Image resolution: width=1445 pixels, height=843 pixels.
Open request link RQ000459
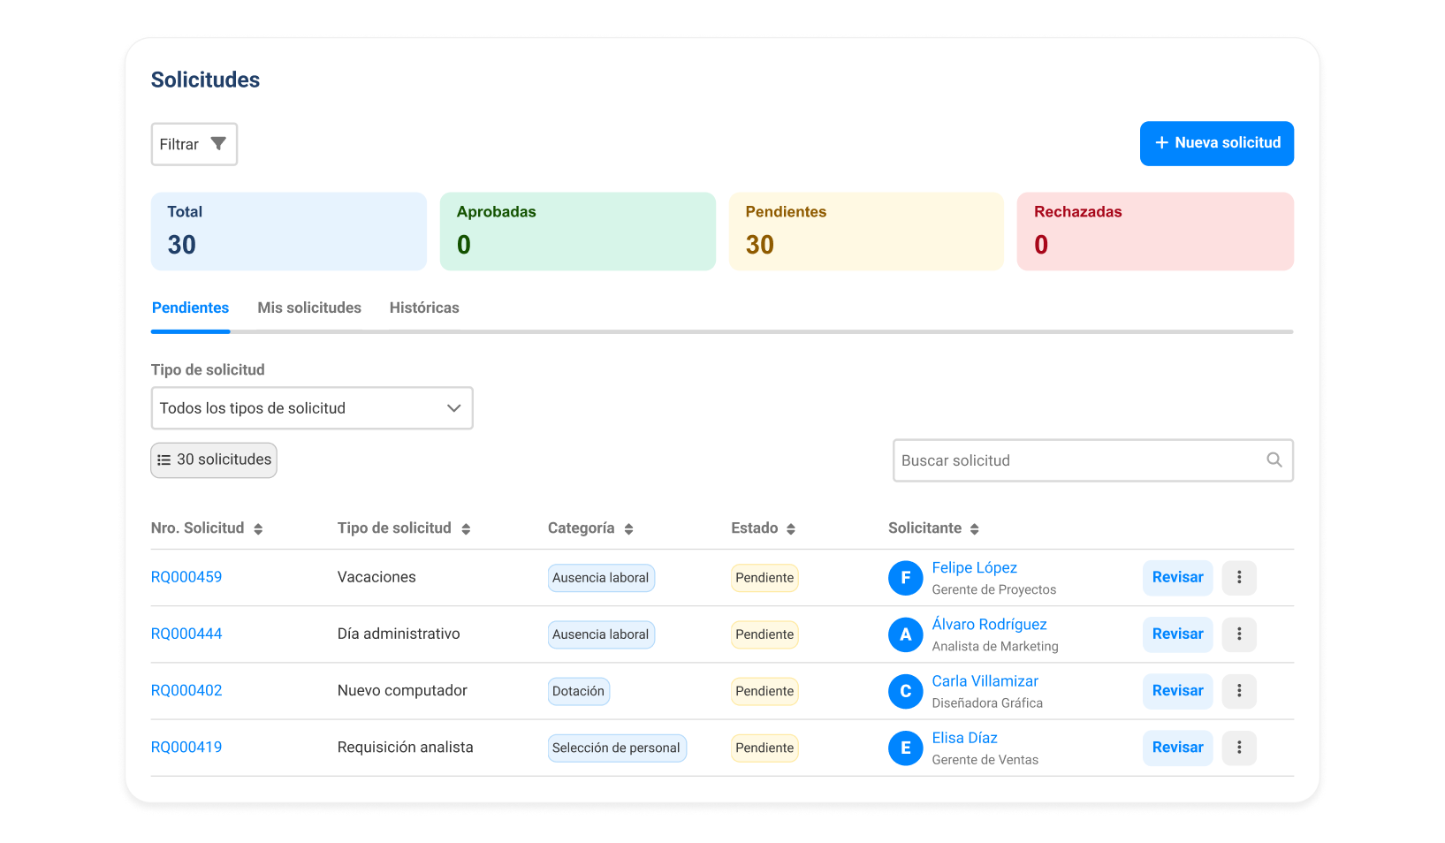[x=186, y=578]
